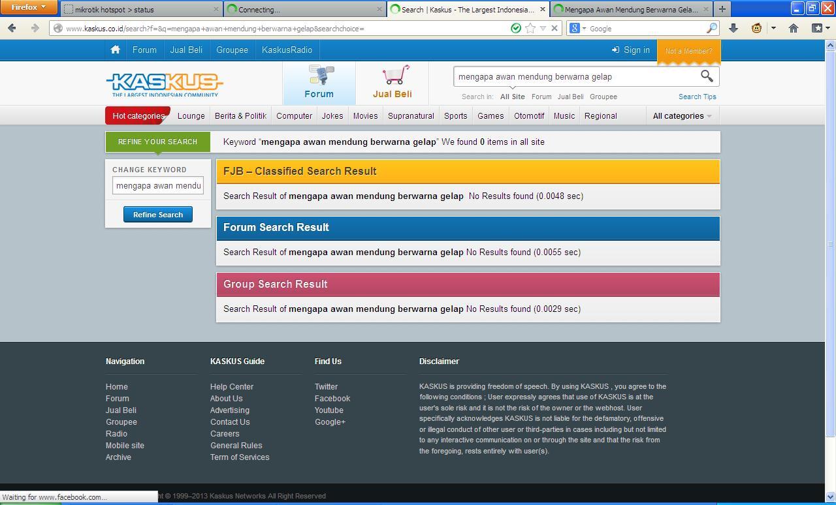Click the green site verification icon
Image resolution: width=836 pixels, height=505 pixels.
click(x=516, y=28)
